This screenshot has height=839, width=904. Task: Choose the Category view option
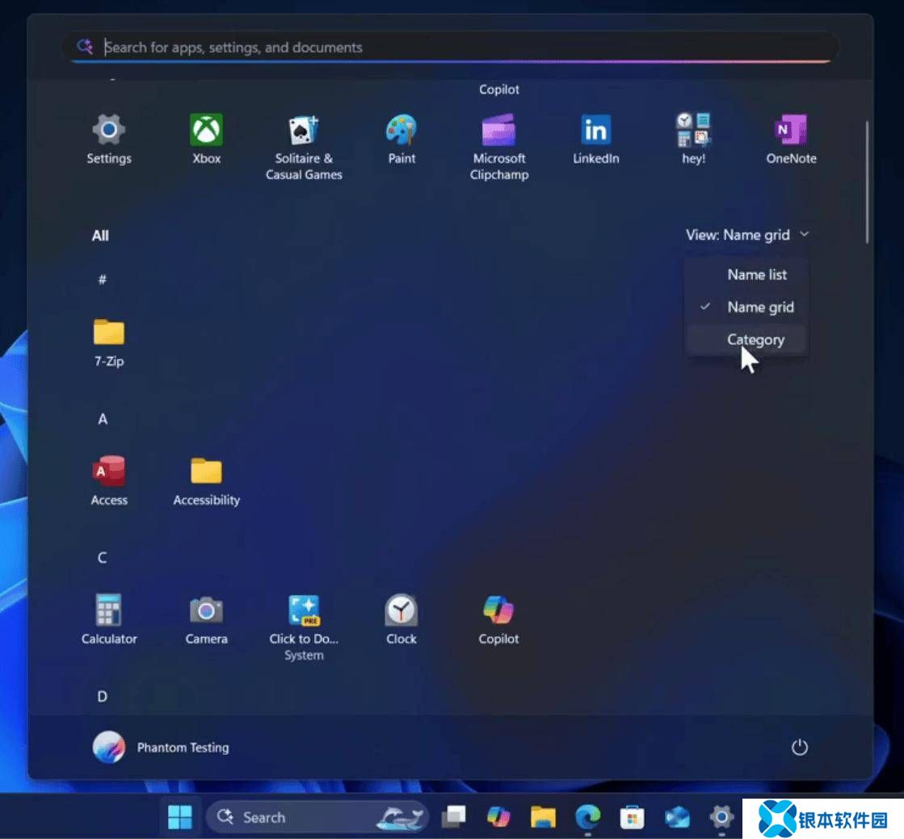(746, 340)
